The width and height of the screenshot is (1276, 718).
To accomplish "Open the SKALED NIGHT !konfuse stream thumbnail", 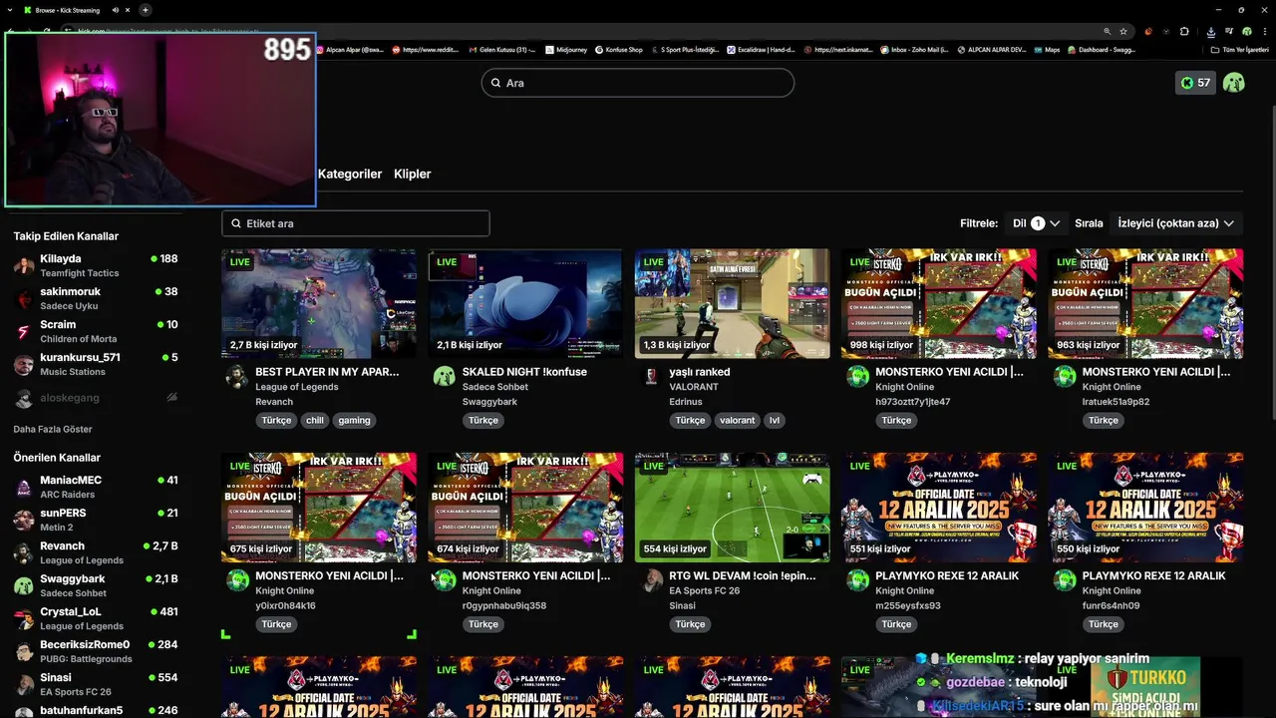I will (x=525, y=303).
